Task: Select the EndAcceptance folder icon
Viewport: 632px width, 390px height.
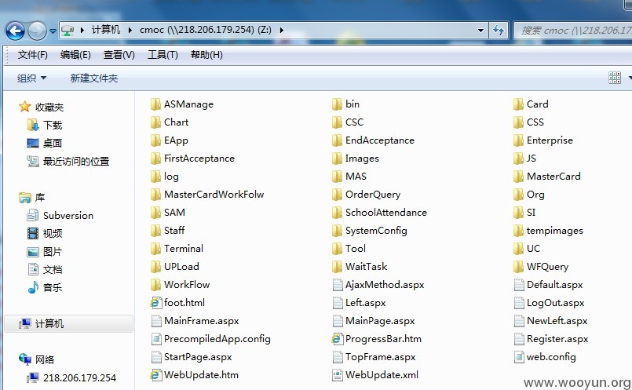Action: tap(337, 140)
